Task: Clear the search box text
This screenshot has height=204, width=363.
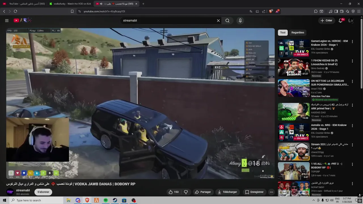Action: pos(218,20)
